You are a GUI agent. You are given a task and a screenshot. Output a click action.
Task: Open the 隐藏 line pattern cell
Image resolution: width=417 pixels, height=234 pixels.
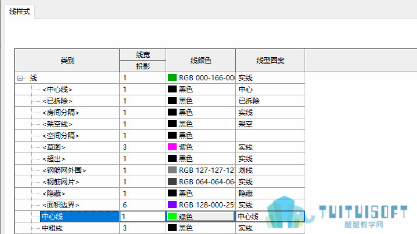tap(270, 194)
